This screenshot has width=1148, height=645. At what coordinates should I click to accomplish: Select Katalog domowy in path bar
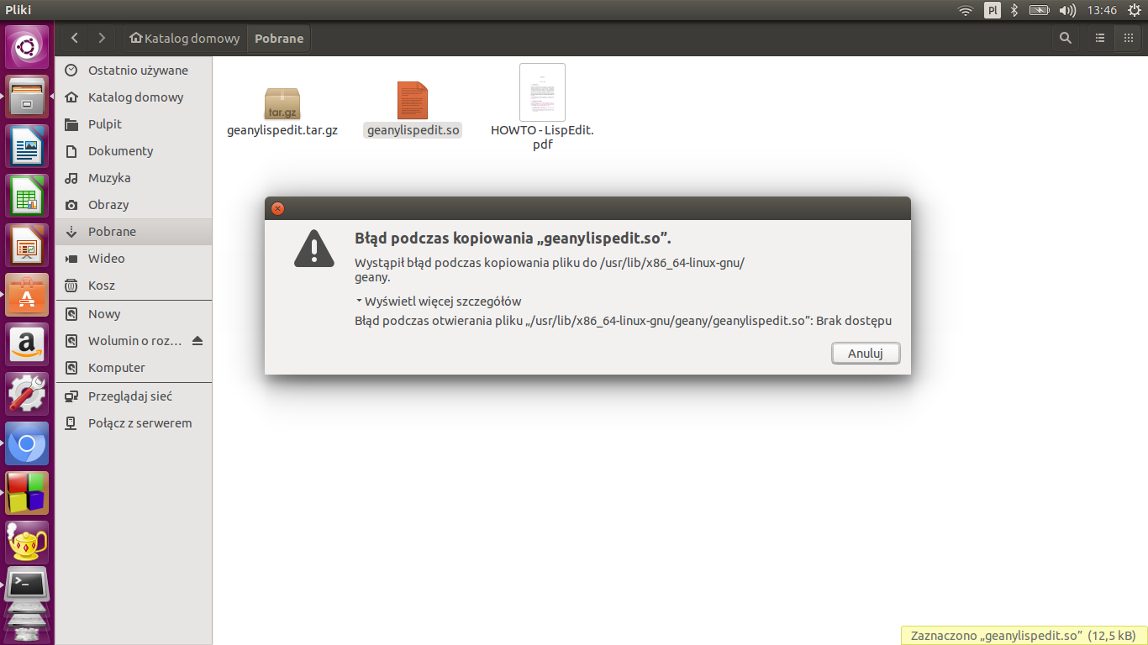click(x=185, y=38)
